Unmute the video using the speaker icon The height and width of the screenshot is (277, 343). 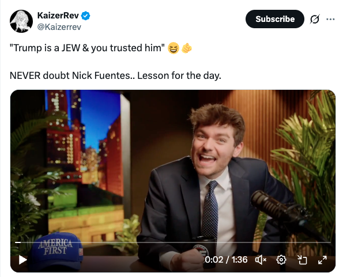261,260
